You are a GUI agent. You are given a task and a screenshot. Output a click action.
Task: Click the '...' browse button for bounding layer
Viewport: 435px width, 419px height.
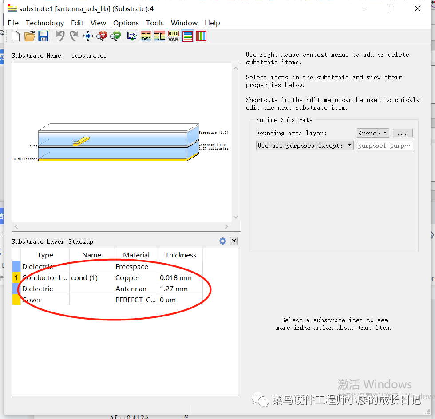[403, 133]
